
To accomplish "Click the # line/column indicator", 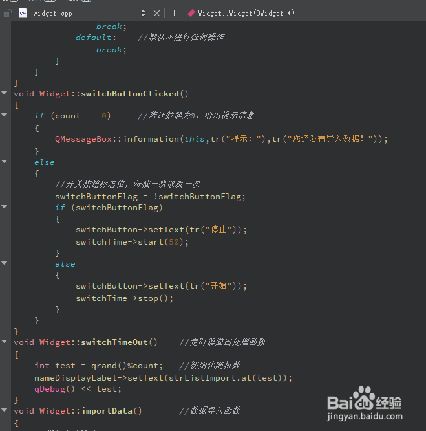I will click(x=173, y=13).
